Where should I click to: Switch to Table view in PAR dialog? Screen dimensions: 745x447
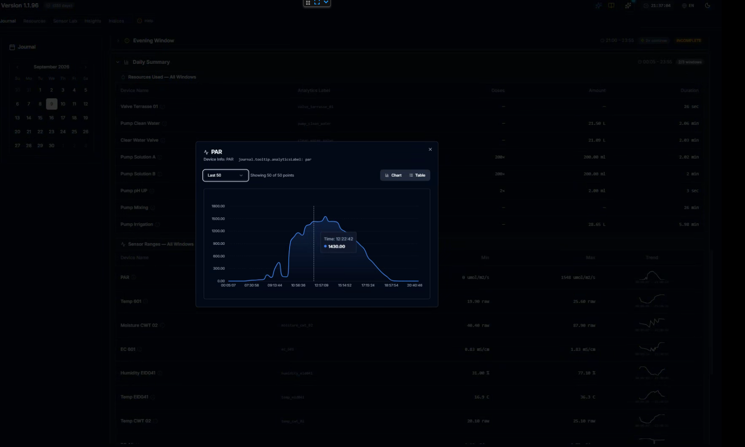(417, 175)
